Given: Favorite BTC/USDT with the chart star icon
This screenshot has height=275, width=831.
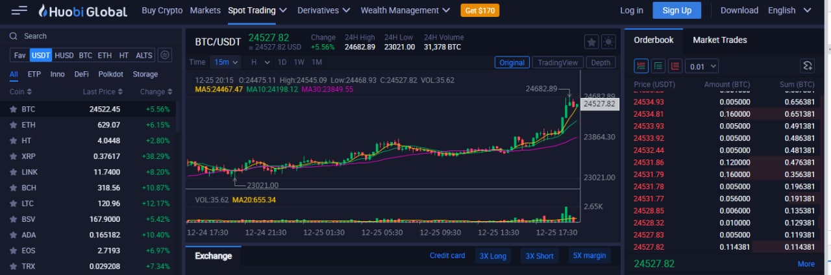Looking at the screenshot, I should pyautogui.click(x=591, y=42).
